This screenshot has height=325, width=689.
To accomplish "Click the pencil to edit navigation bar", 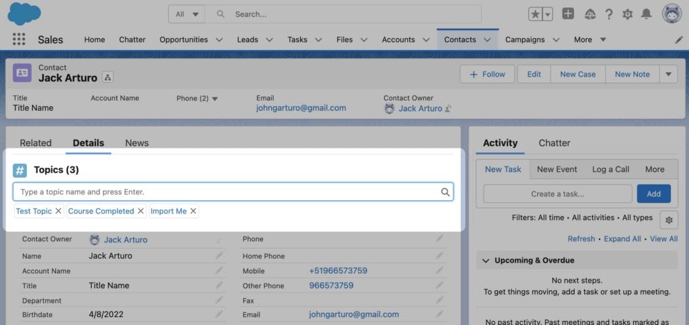I will pos(679,40).
